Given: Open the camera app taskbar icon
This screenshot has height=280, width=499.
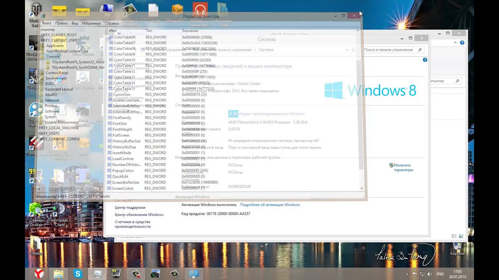Looking at the screenshot, I should pyautogui.click(x=155, y=274).
